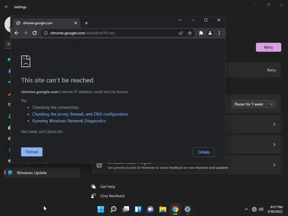Click the Windows Update sync icon in sidebar
The height and width of the screenshot is (216, 288).
pos(10,172)
